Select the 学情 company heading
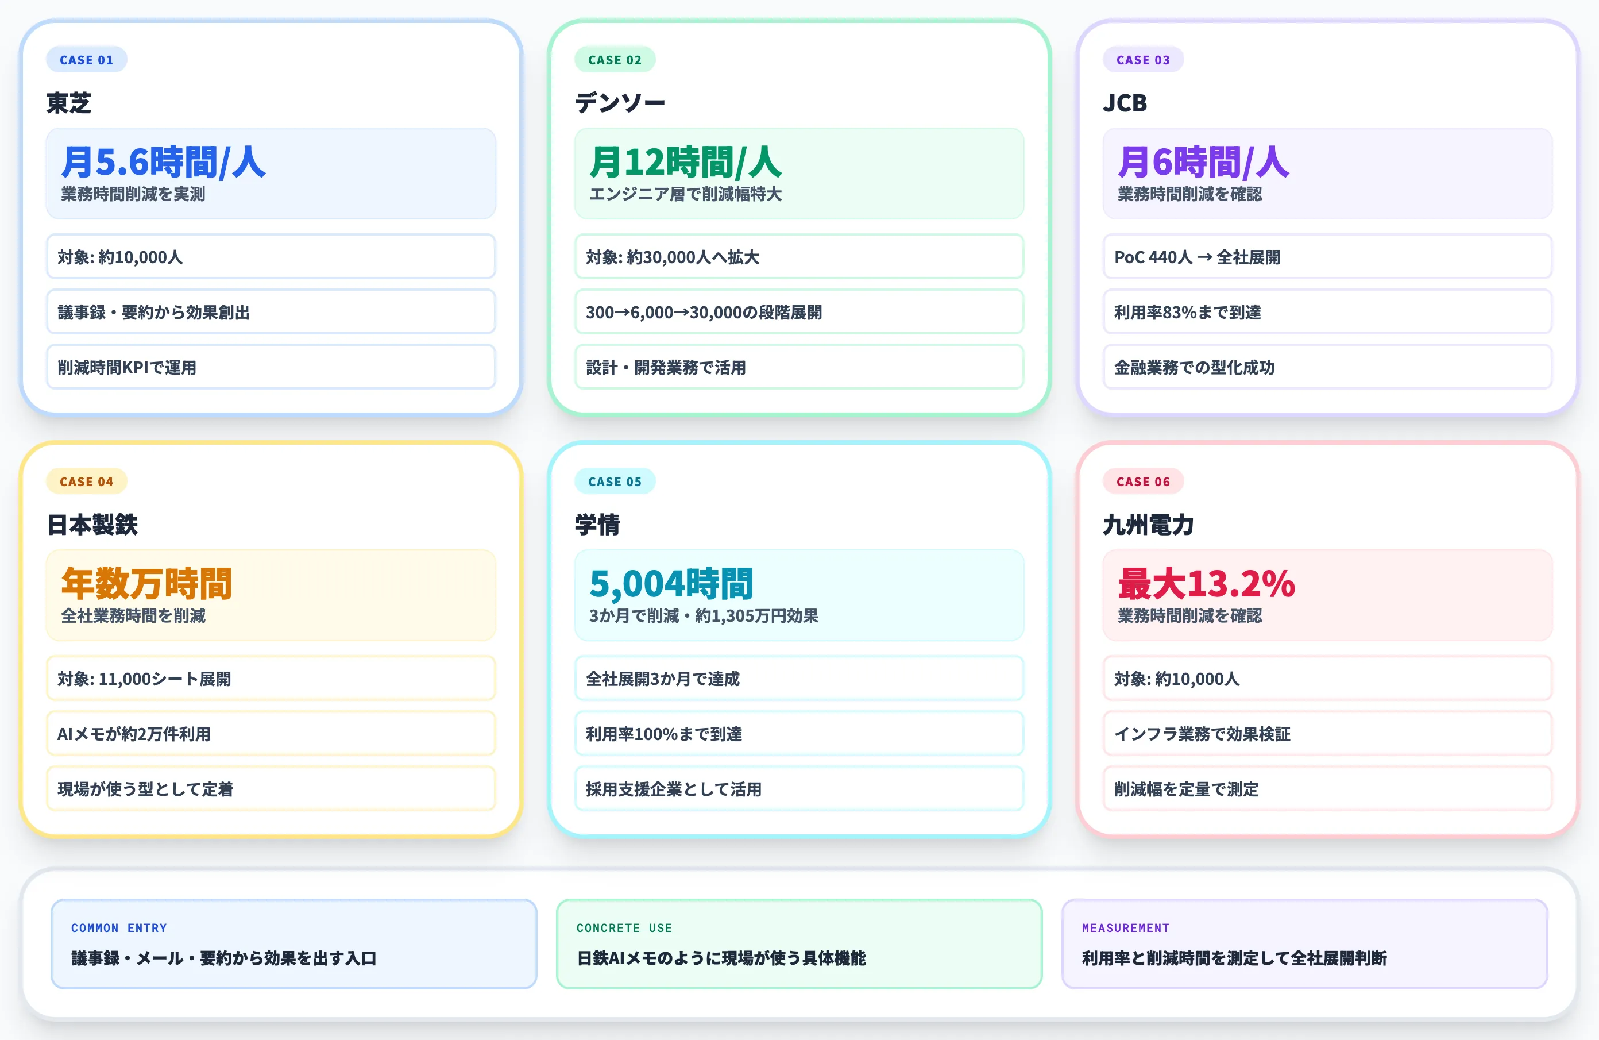The image size is (1599, 1040). 597,525
